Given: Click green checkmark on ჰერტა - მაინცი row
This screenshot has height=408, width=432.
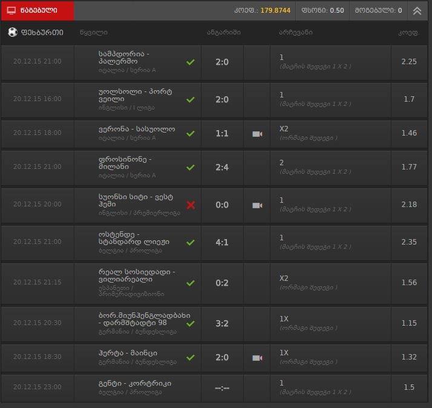Looking at the screenshot, I should tap(191, 358).
